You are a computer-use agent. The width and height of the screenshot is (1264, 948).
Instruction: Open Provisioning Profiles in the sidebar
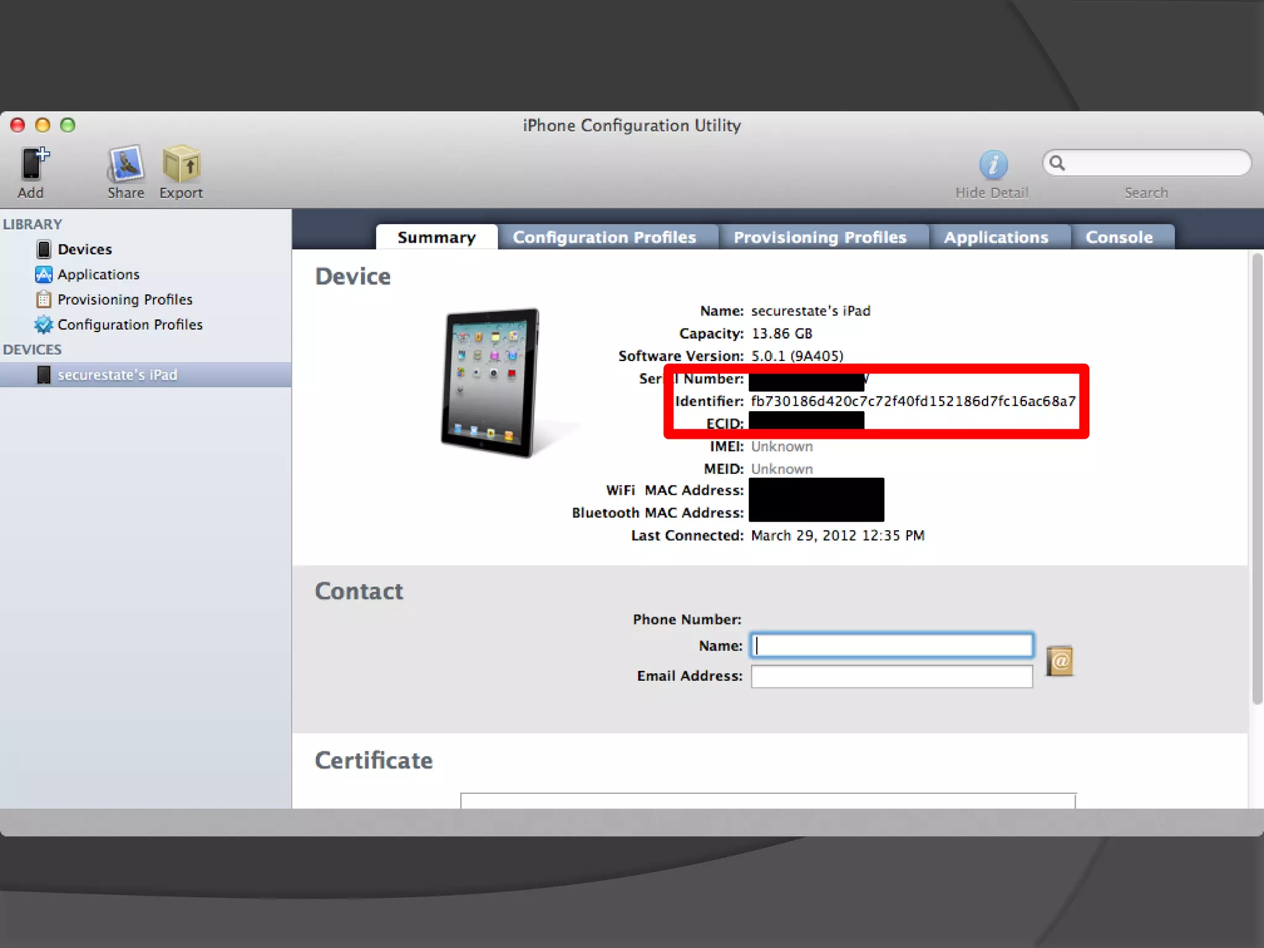(x=125, y=300)
